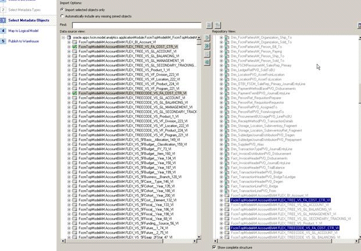Click repository view horizontal scroll-left arrow
The height and width of the screenshot is (251, 361).
[216, 241]
